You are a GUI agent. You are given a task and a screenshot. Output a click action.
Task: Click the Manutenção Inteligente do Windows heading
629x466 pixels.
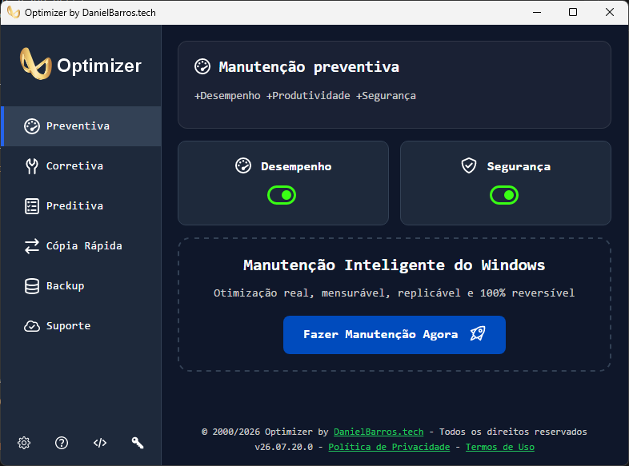(x=395, y=265)
